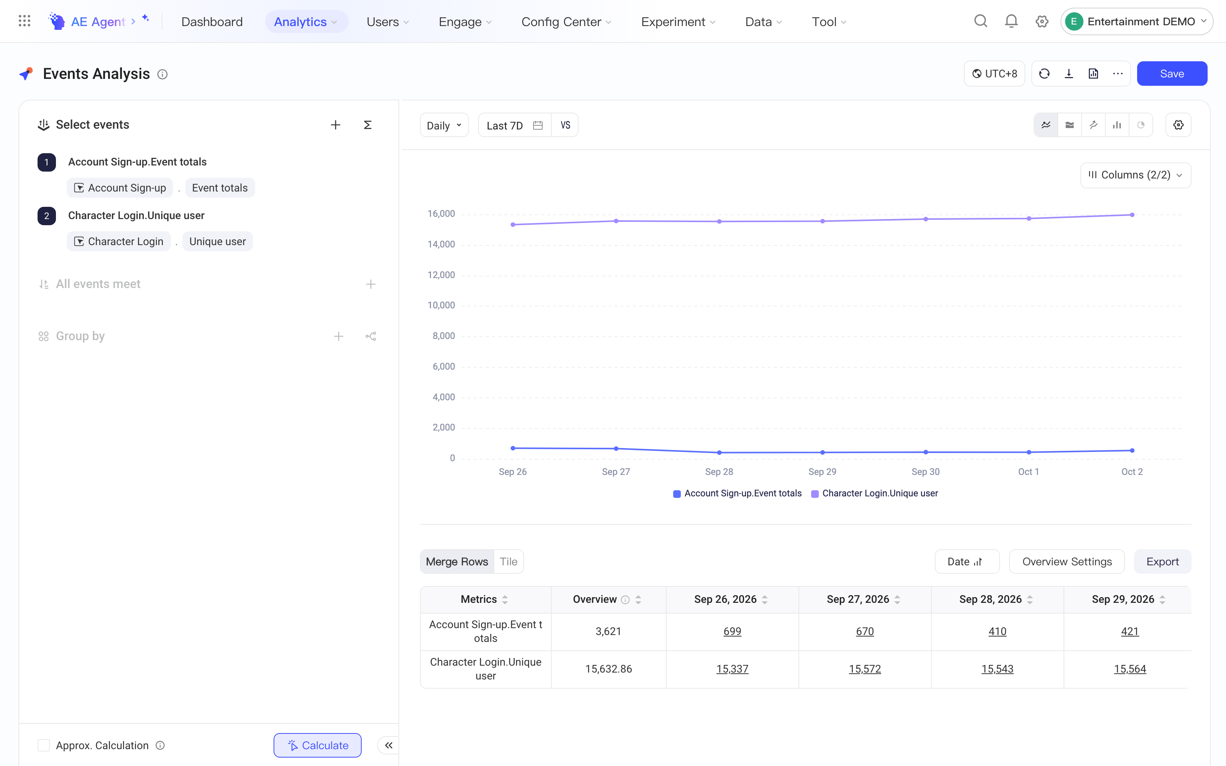Add a custom formula using sigma icon
Image resolution: width=1226 pixels, height=766 pixels.
pos(368,125)
